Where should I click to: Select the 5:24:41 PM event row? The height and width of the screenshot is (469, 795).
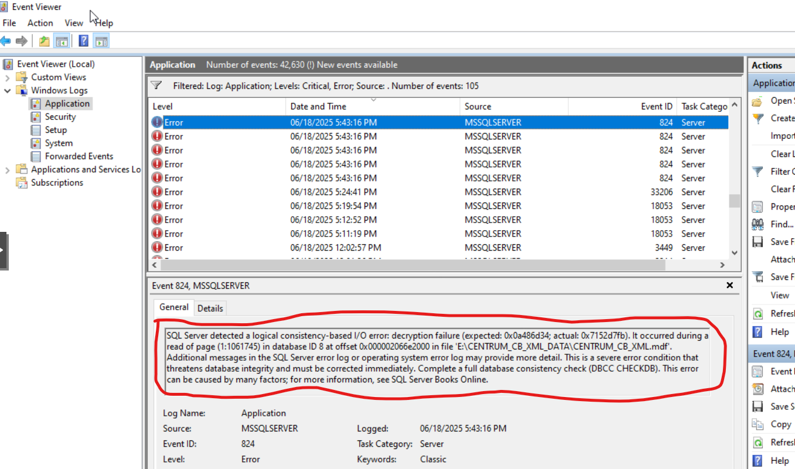pos(439,192)
